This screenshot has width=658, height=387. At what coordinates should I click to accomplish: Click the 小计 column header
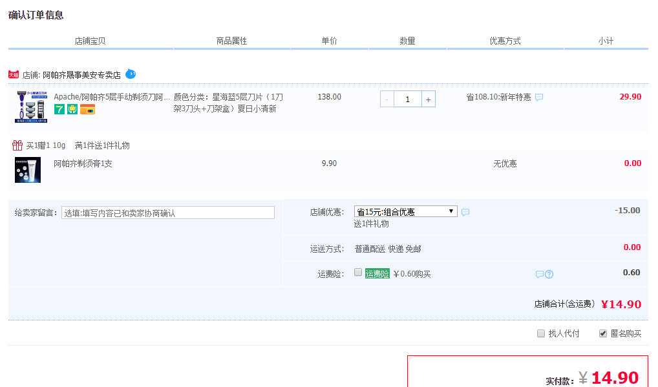606,41
